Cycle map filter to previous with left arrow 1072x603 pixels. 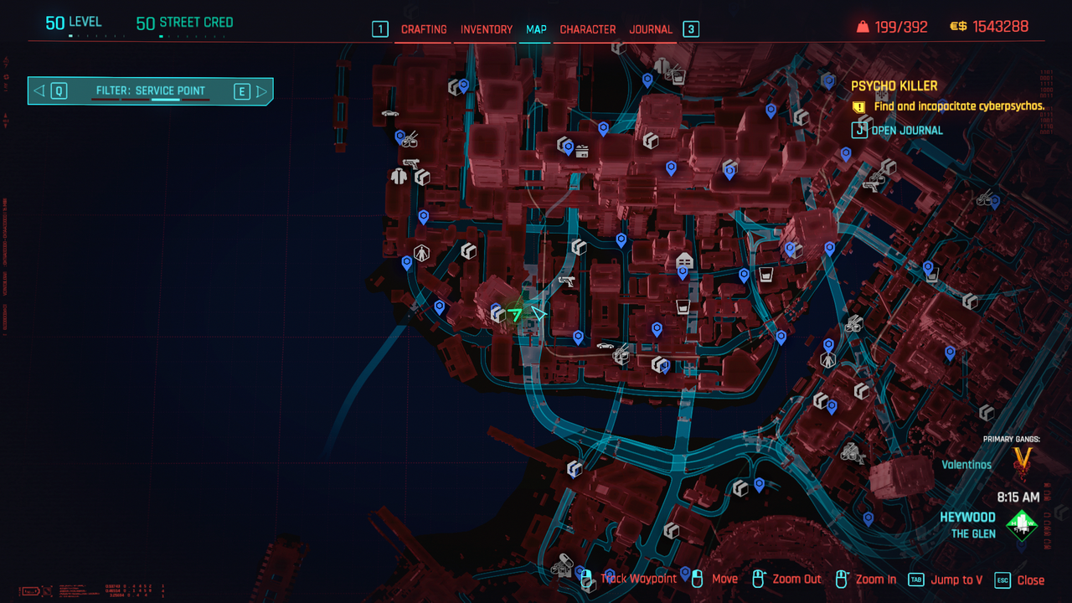39,91
